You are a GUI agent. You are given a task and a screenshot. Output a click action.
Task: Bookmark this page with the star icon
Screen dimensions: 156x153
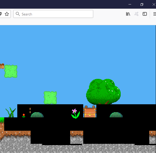pyautogui.click(x=7, y=14)
